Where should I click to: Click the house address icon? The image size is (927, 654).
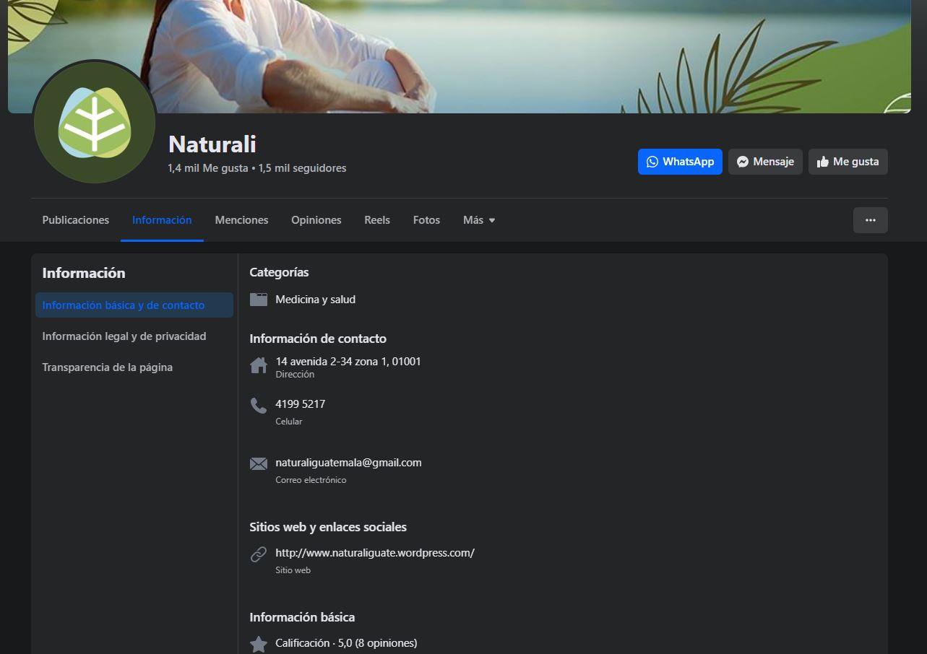[259, 365]
